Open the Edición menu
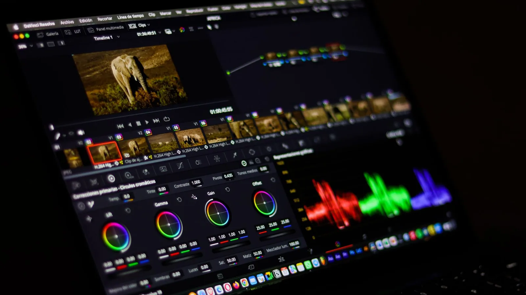The width and height of the screenshot is (526, 295). pos(86,20)
